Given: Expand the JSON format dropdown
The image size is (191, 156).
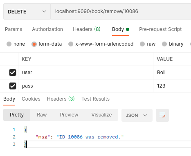Looking at the screenshot, I should pos(137,115).
